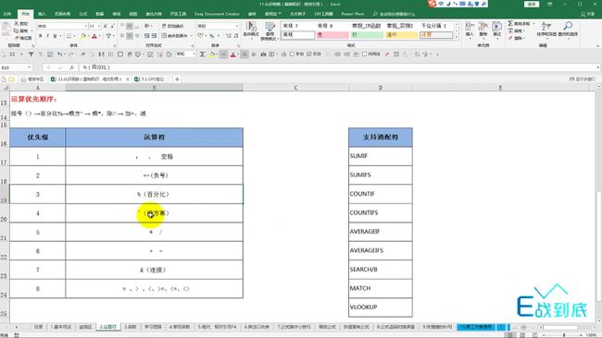Viewport: 602px width, 338px height.
Task: Select the yellow Neutral cell style
Action: click(x=402, y=35)
